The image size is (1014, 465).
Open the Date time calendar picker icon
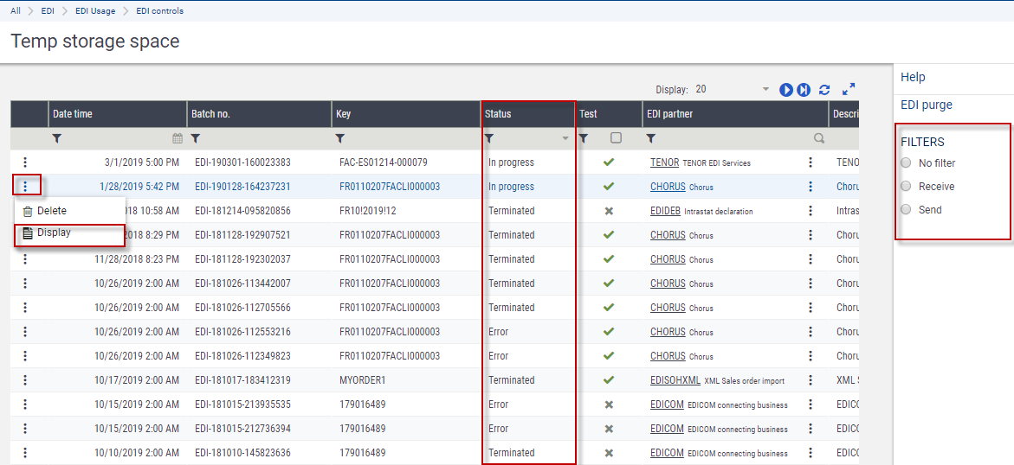point(178,138)
